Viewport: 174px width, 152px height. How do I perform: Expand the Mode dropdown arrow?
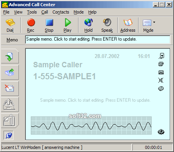pyautogui.click(x=154, y=22)
